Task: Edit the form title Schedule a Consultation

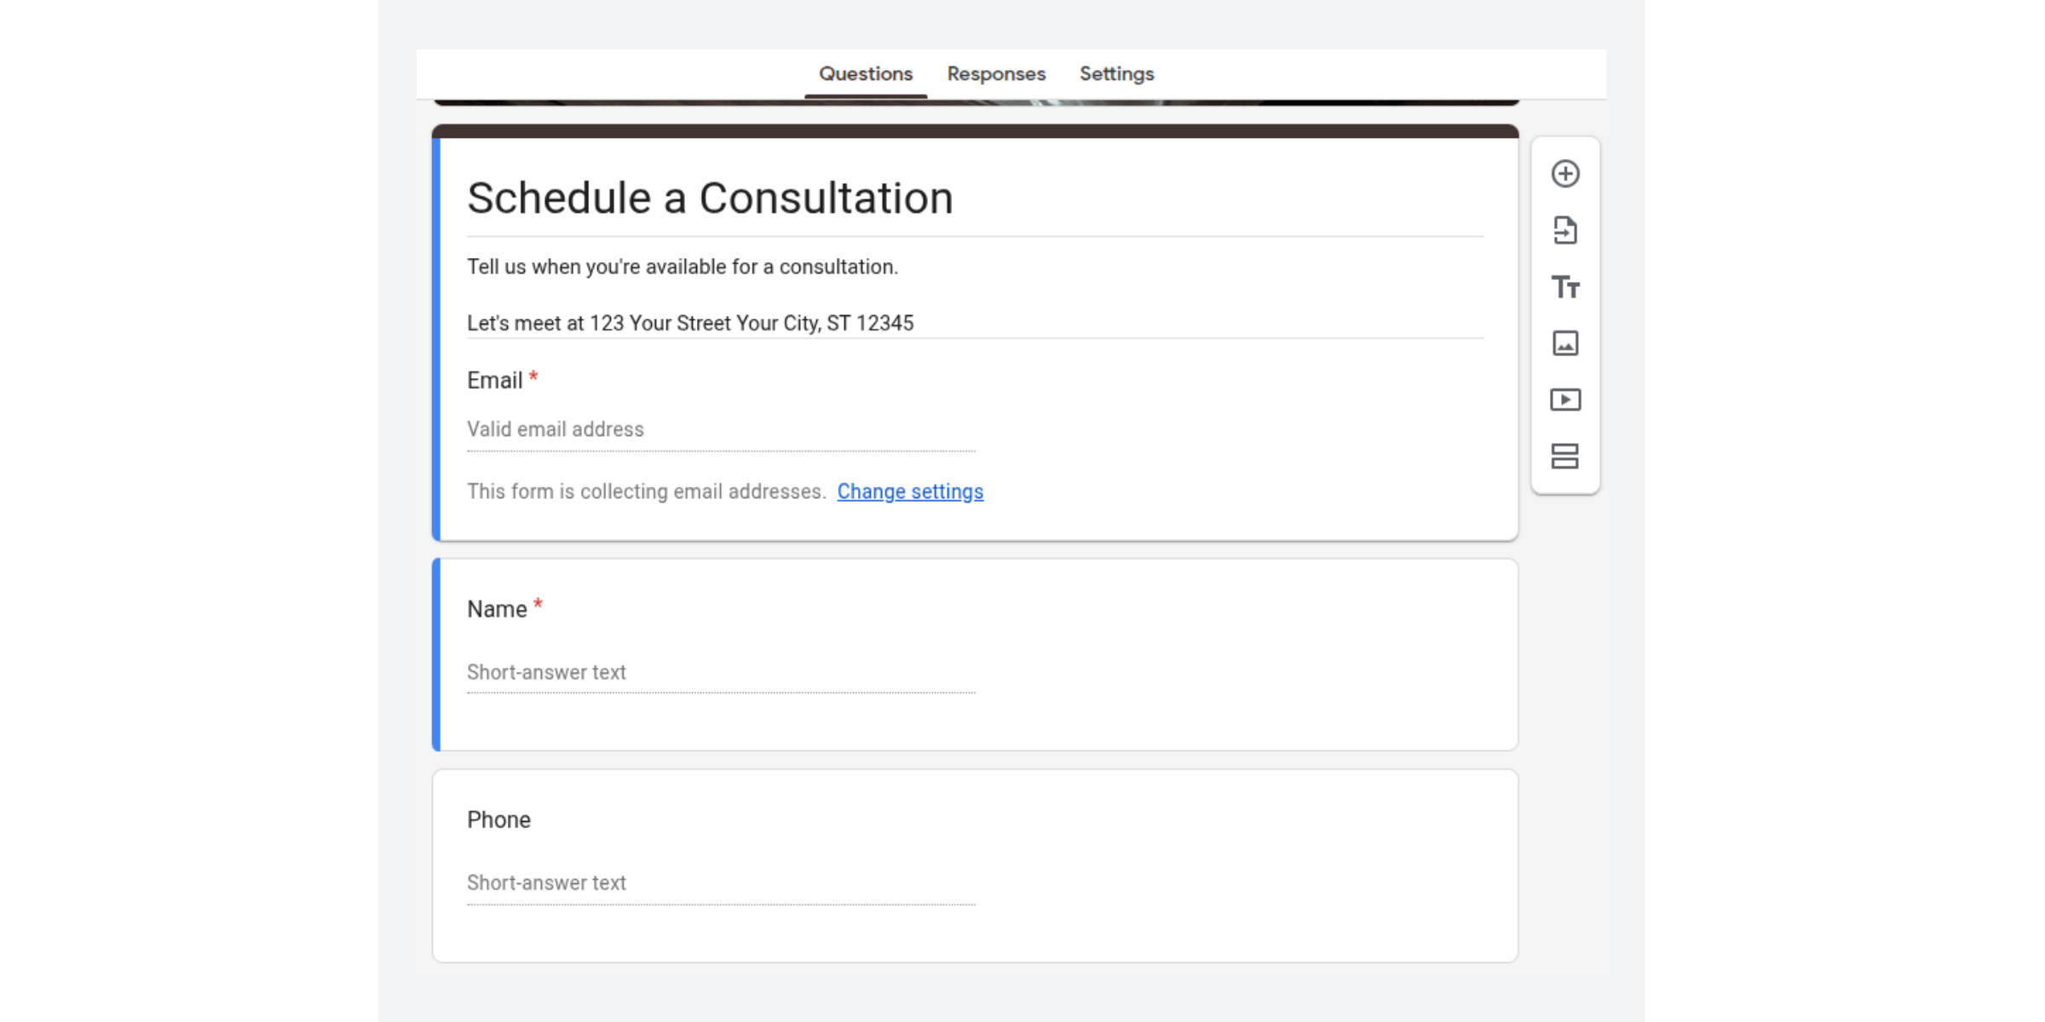Action: [x=710, y=198]
